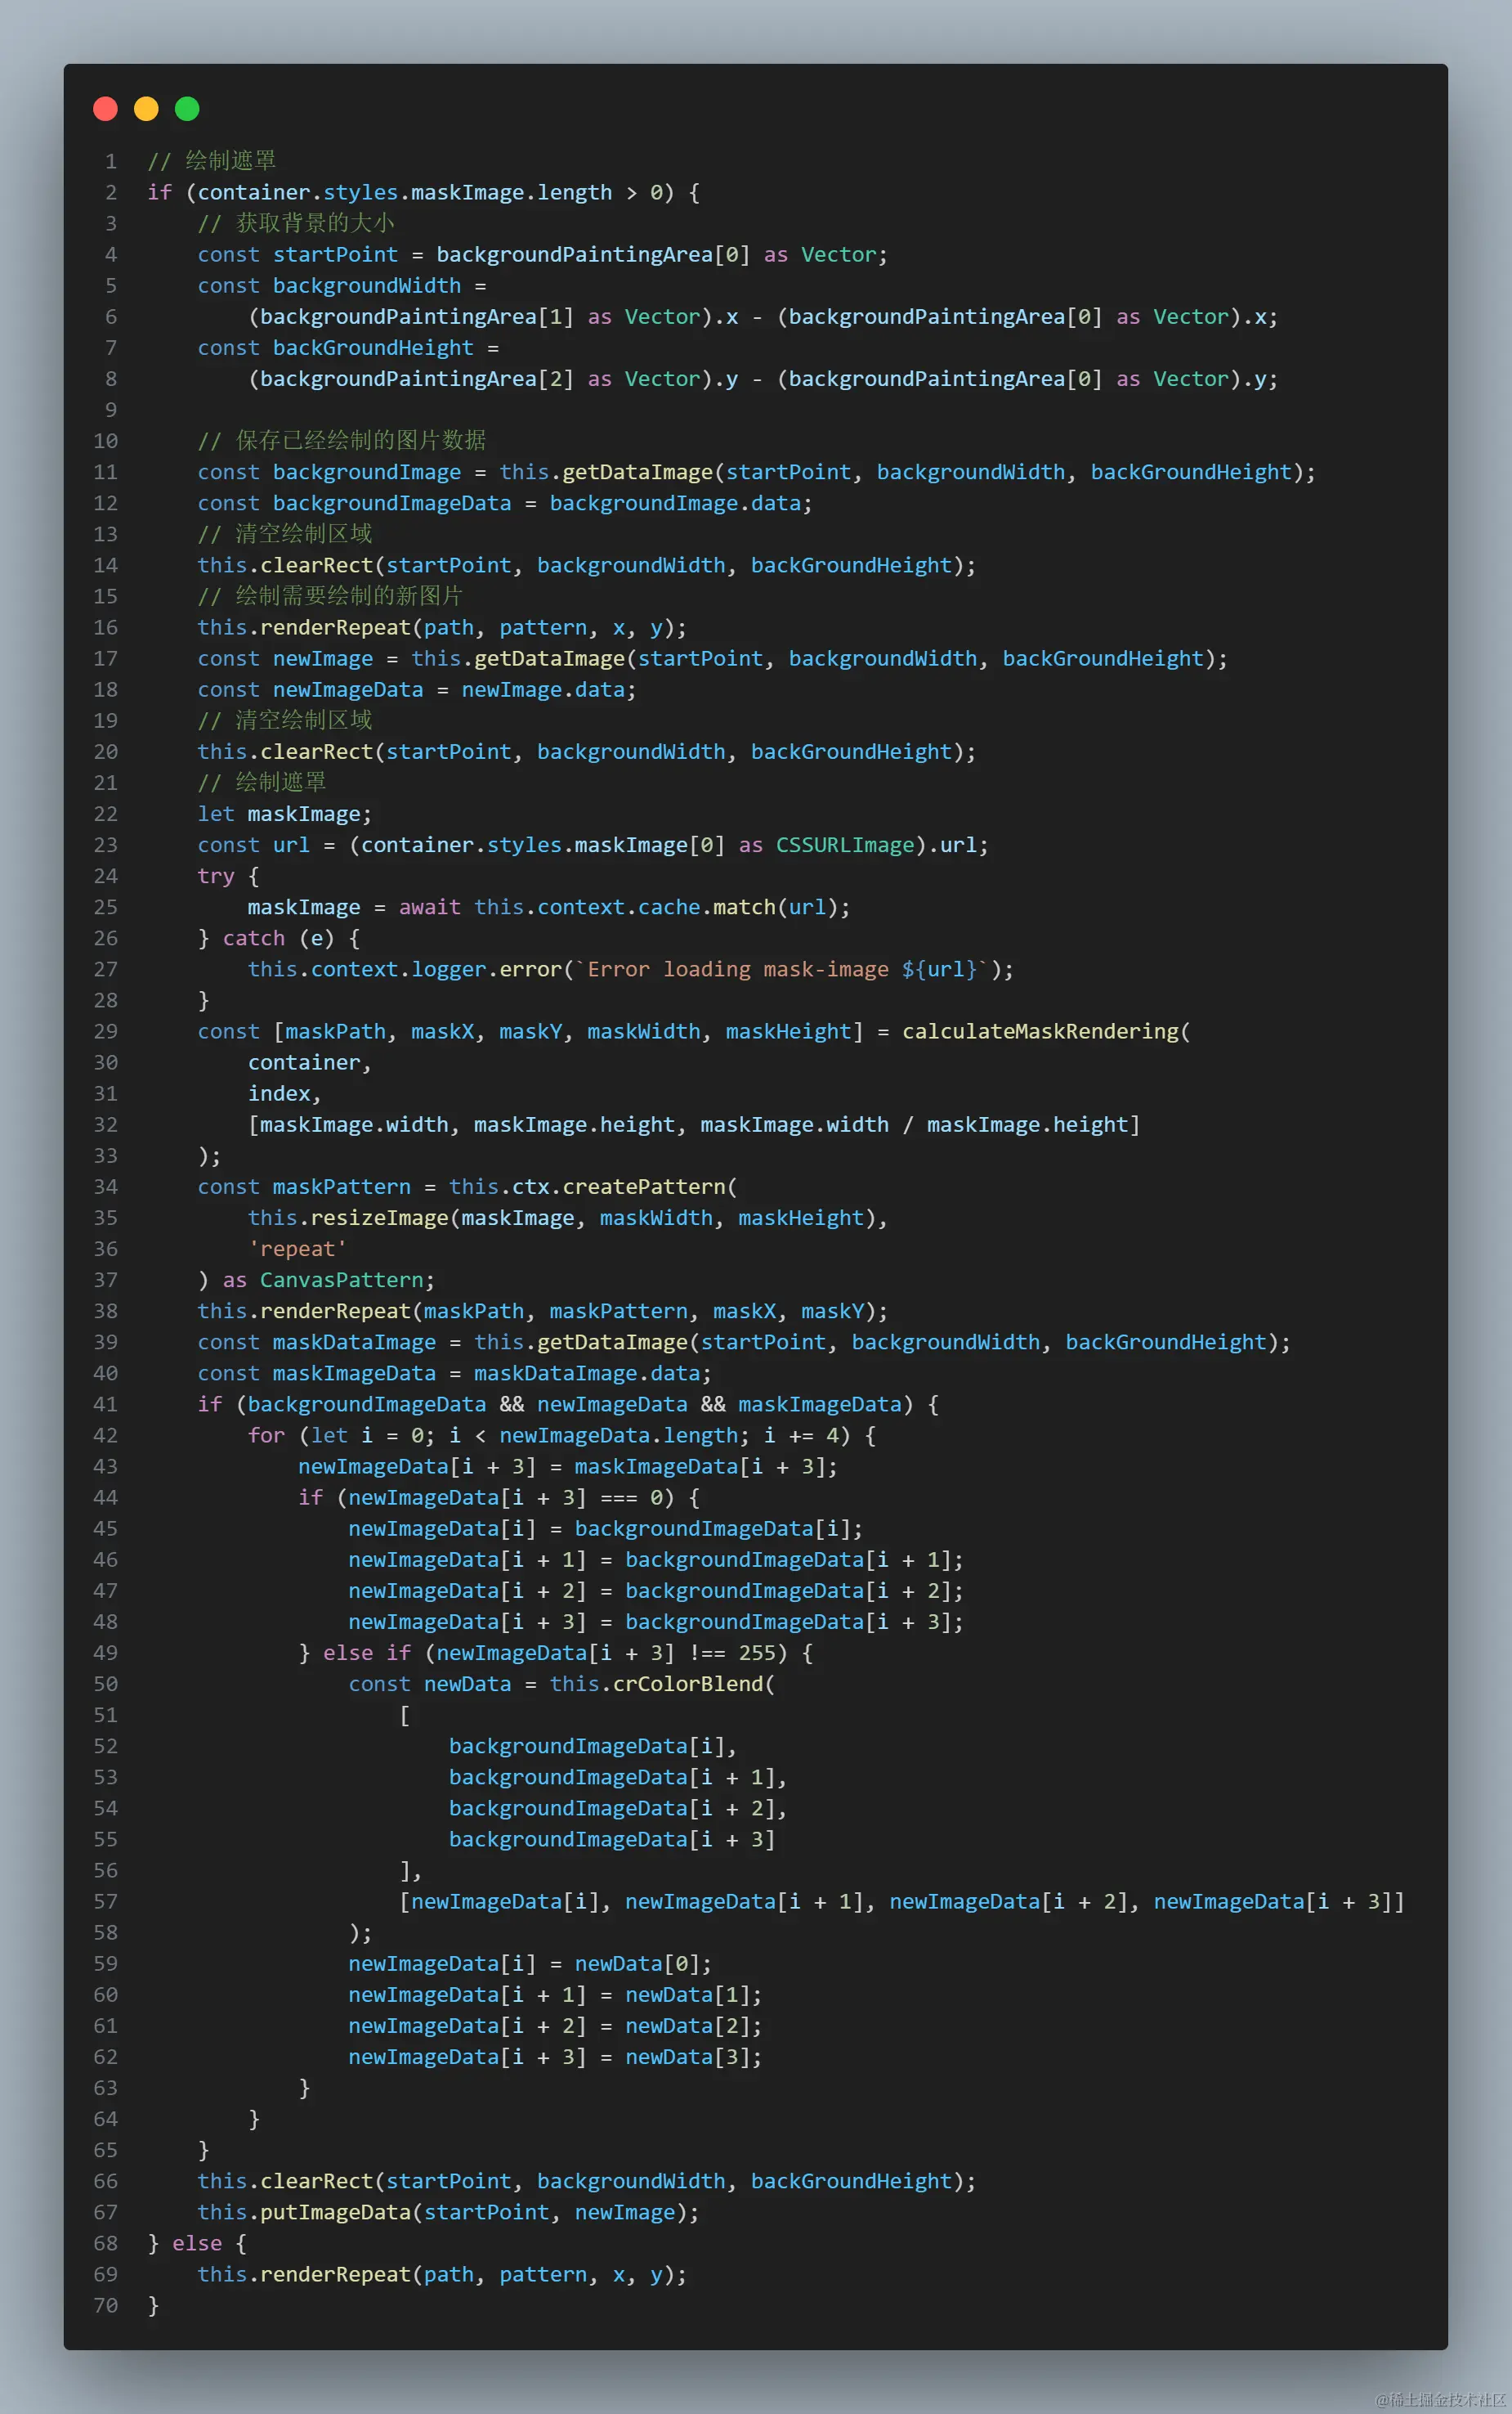Click 'const maskPattern = this.ctx.createPattern('

point(467,1187)
